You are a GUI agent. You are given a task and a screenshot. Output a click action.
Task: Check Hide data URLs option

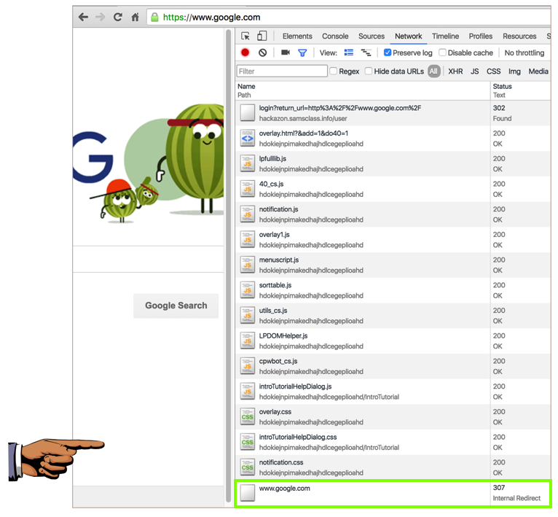[x=369, y=71]
